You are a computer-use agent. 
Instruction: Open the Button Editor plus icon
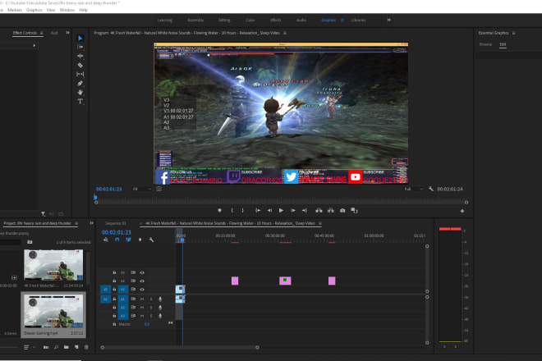(x=462, y=211)
